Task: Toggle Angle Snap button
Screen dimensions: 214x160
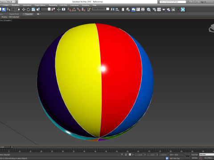Action: point(74,9)
